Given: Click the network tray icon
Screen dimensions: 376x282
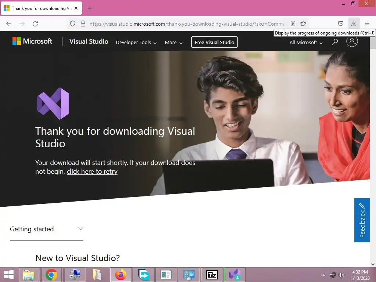Looking at the screenshot, I should 332,275.
